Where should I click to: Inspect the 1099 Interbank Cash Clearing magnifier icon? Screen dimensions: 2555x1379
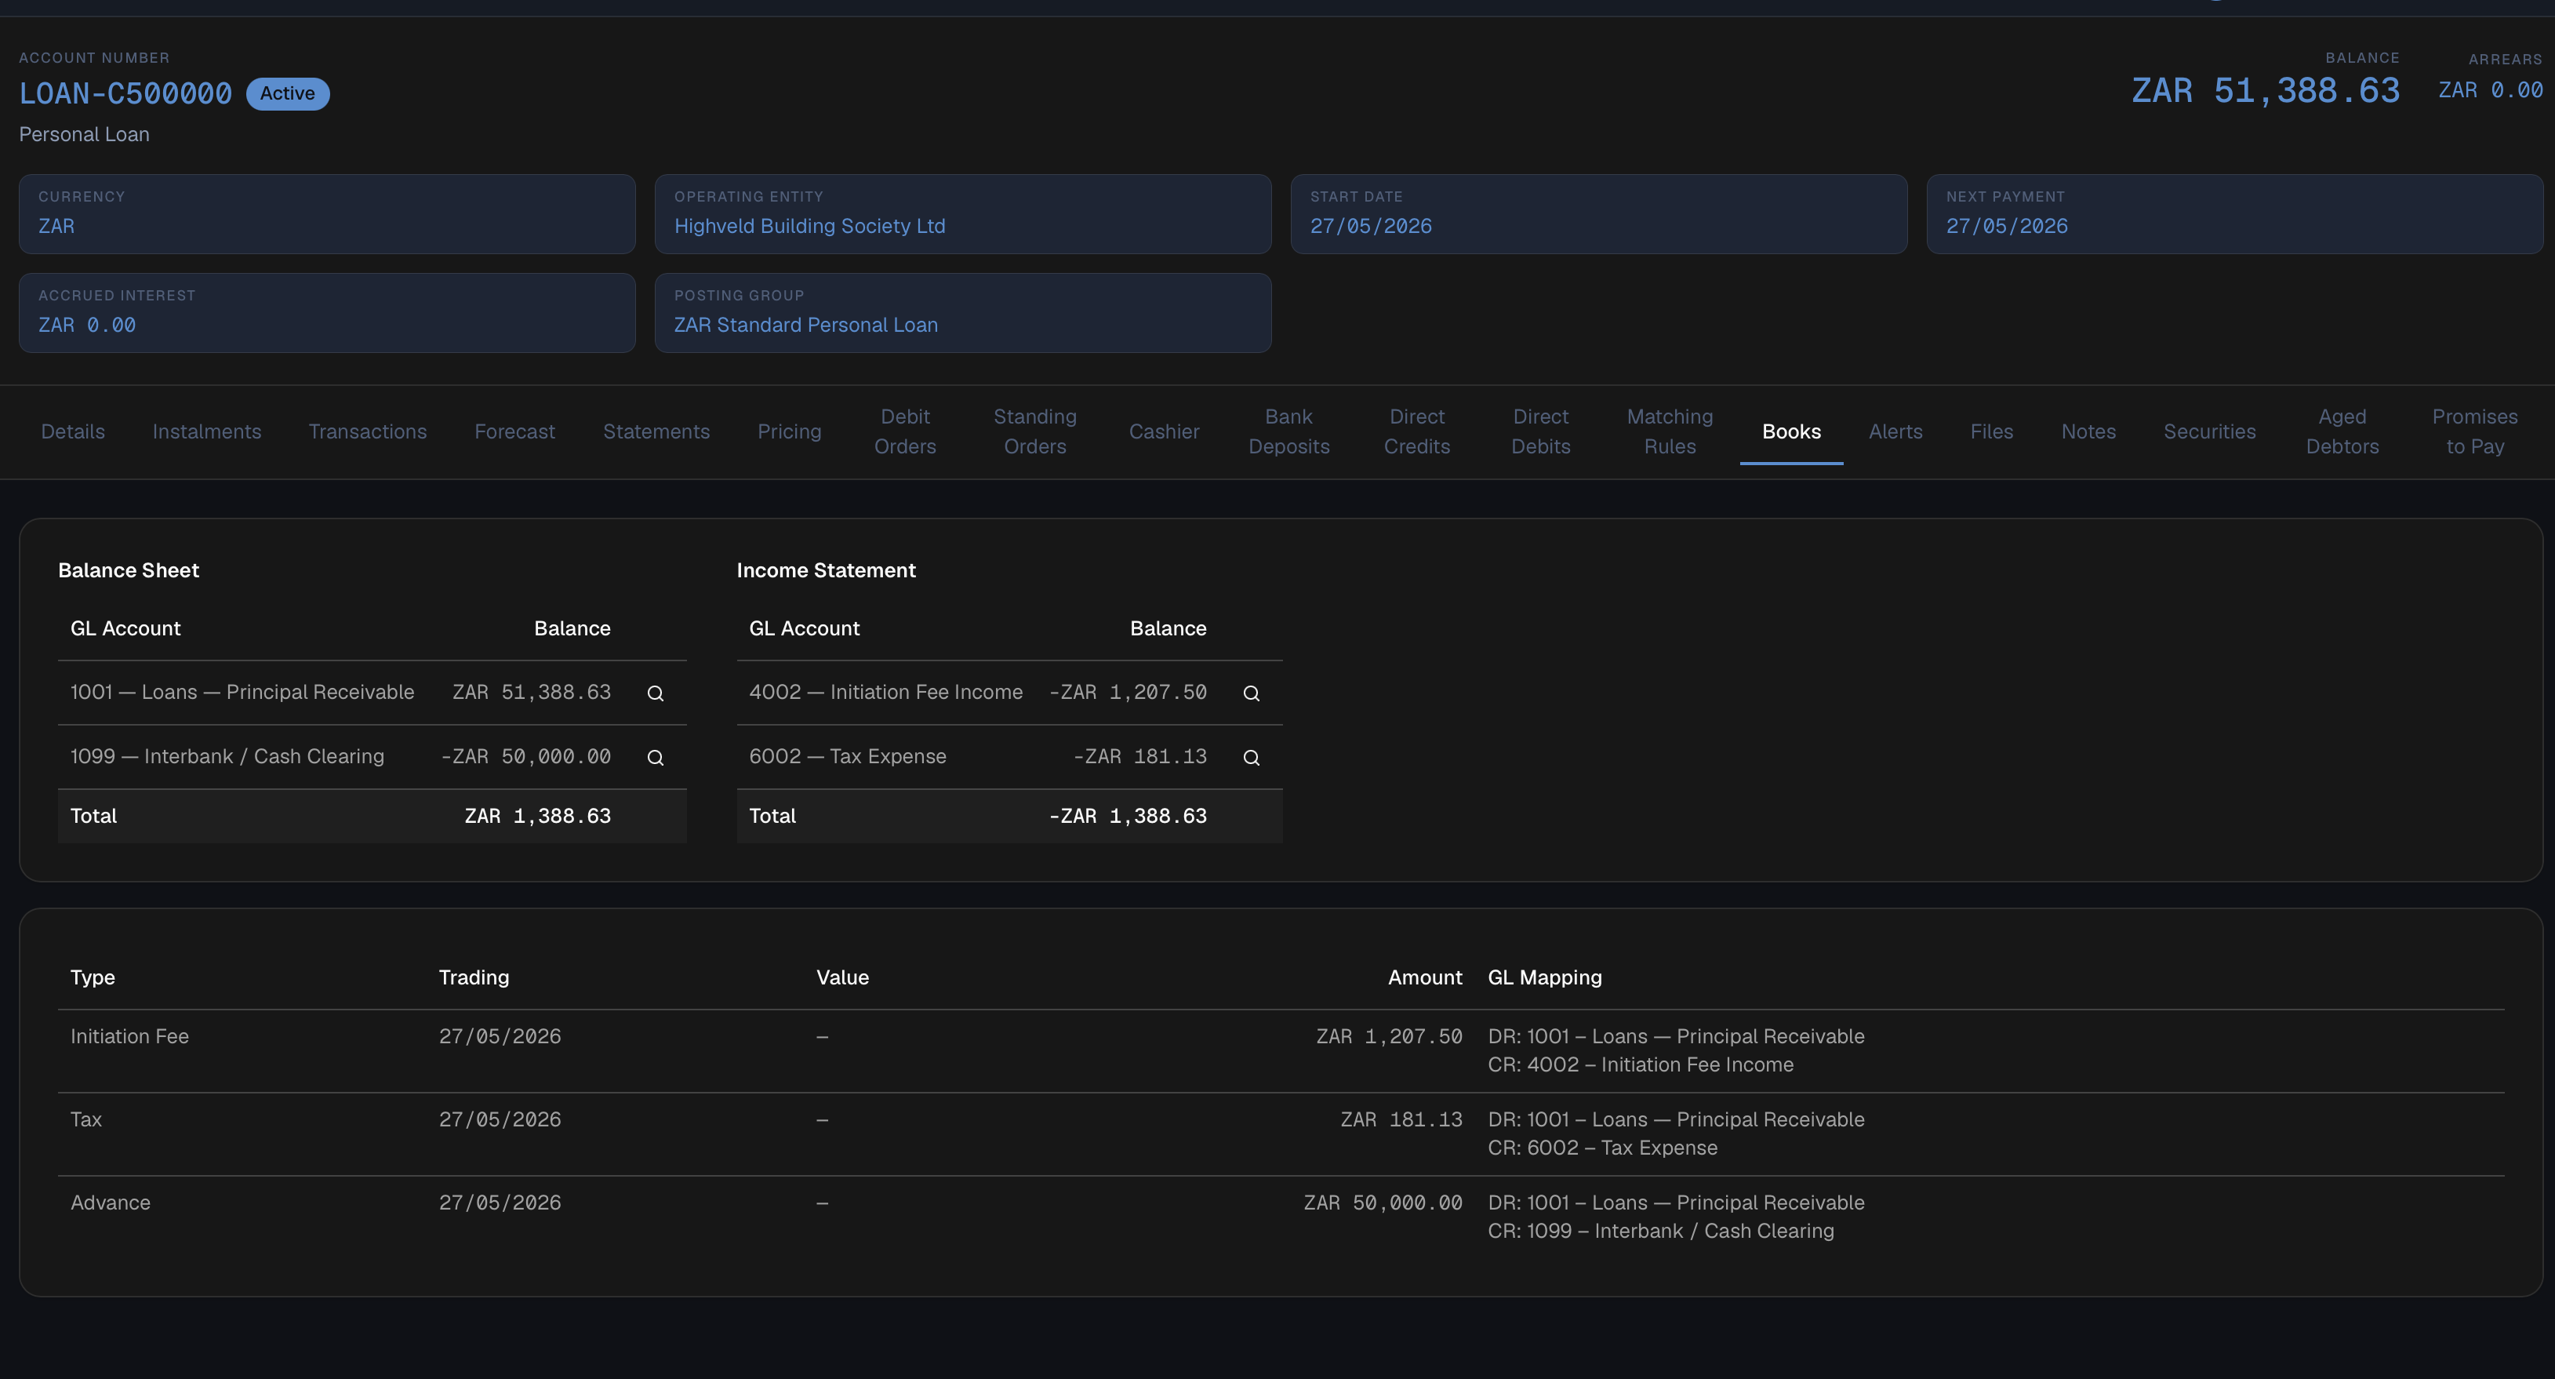pos(655,758)
